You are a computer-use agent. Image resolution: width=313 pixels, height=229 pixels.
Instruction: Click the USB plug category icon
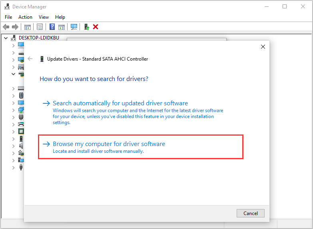pos(21,167)
